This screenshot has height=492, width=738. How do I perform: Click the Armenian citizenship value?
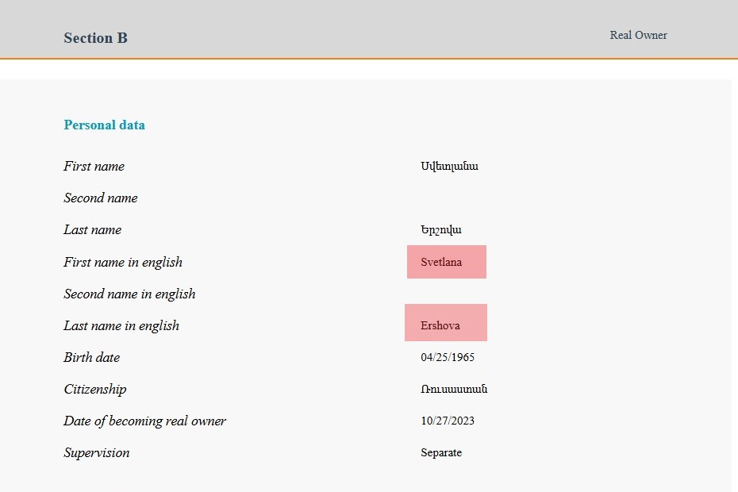[x=454, y=389]
